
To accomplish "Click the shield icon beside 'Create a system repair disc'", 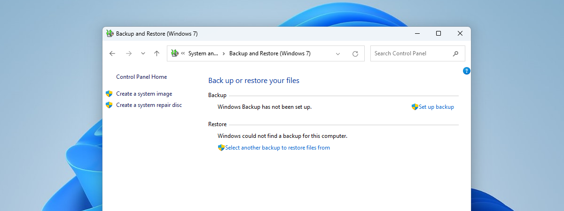I will [109, 105].
